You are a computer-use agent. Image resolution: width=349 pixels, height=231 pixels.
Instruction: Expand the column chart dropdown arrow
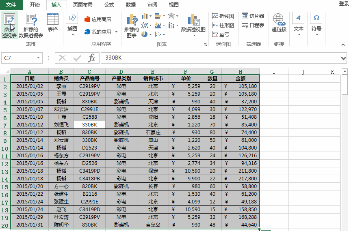click(x=150, y=16)
